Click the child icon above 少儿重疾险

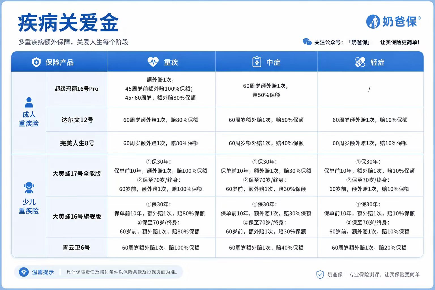pos(29,187)
